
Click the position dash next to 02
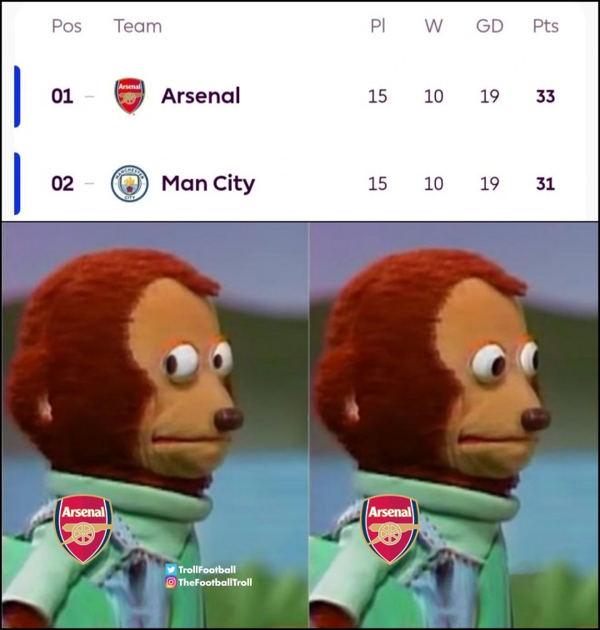pos(90,183)
